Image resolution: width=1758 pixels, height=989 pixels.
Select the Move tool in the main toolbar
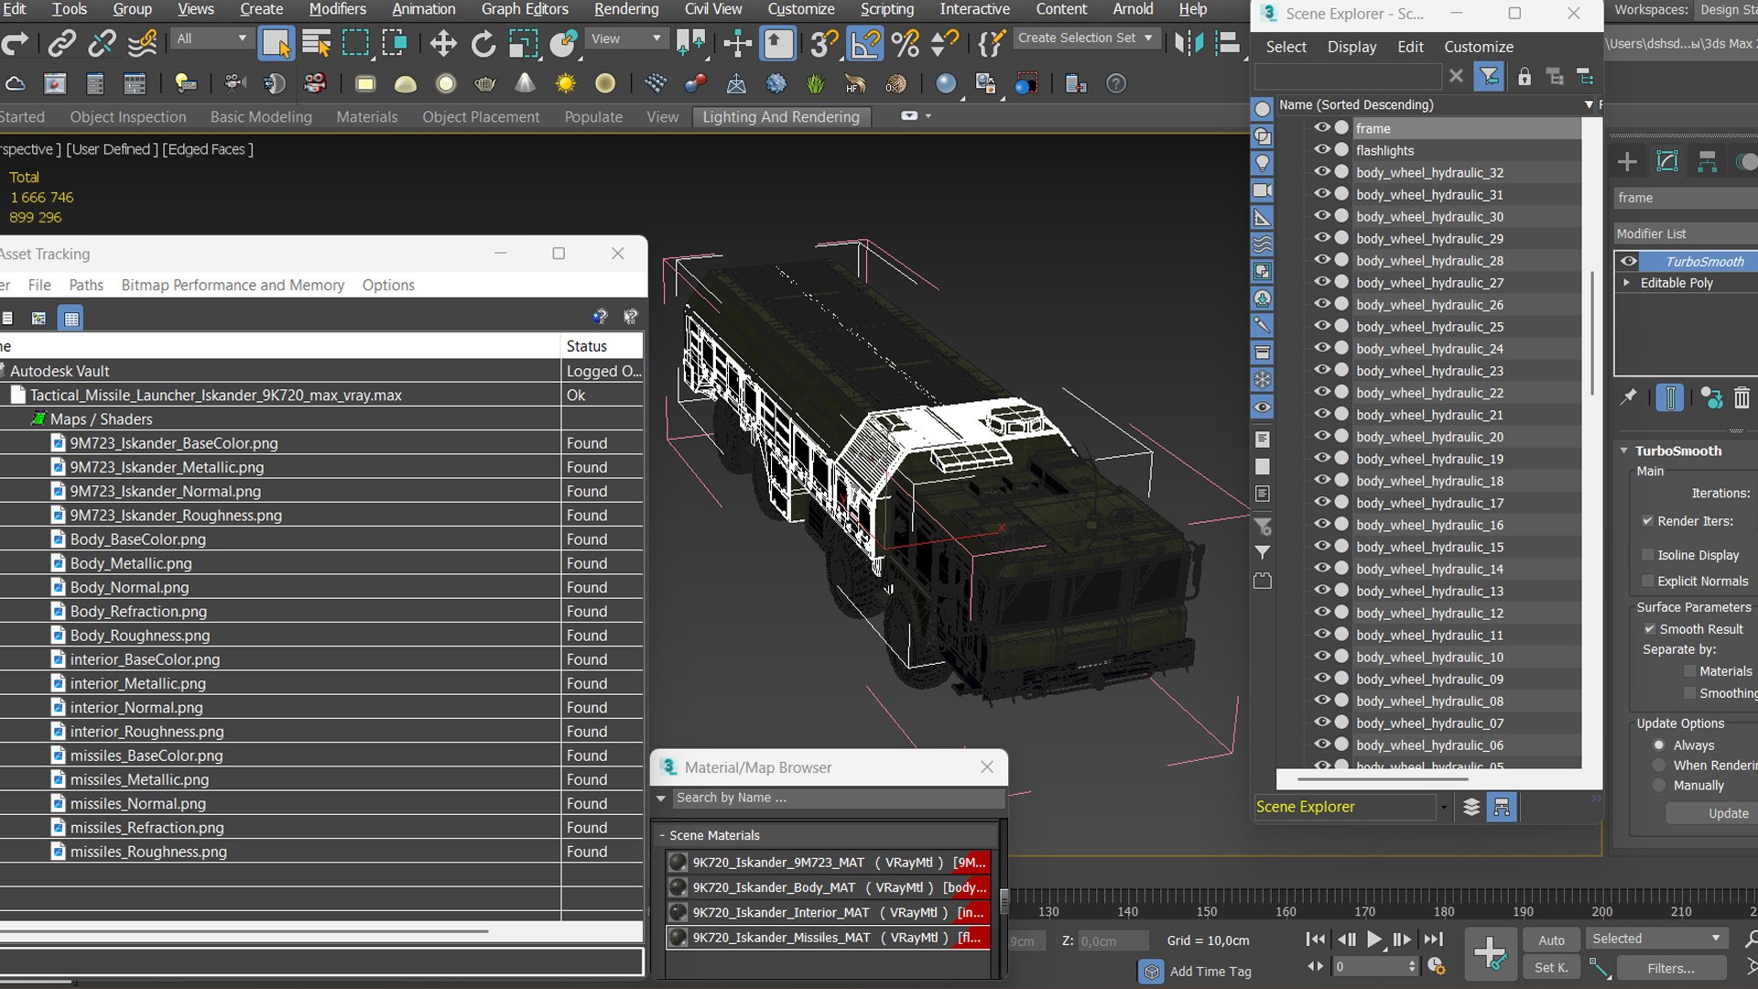click(x=443, y=43)
